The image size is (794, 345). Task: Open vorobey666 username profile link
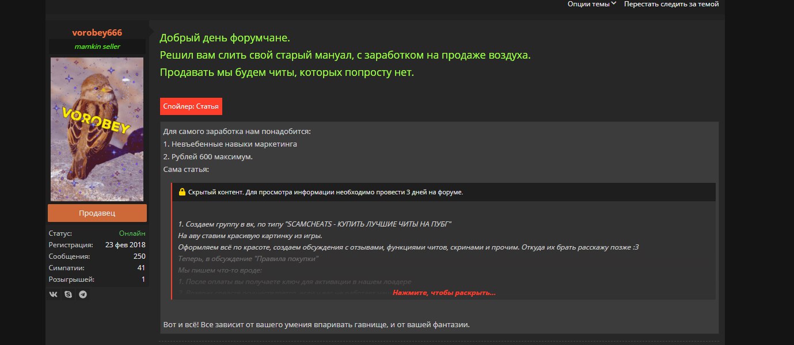(x=97, y=33)
